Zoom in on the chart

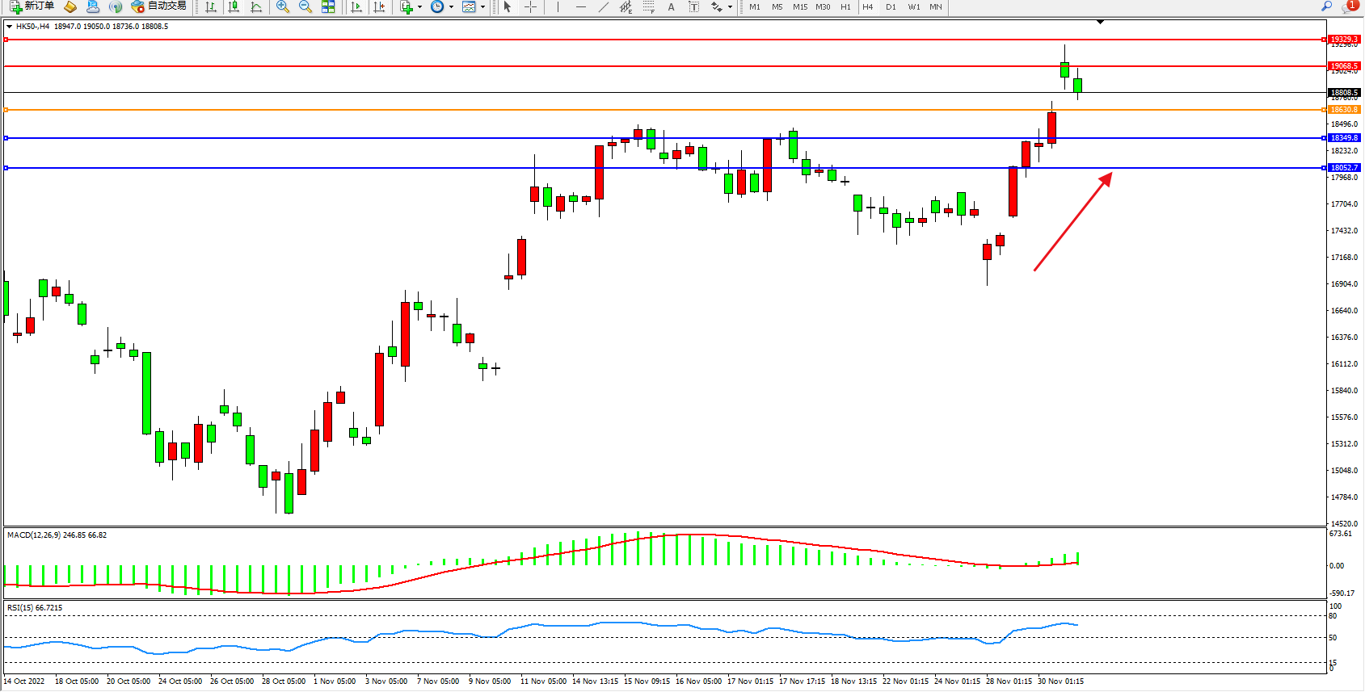283,6
